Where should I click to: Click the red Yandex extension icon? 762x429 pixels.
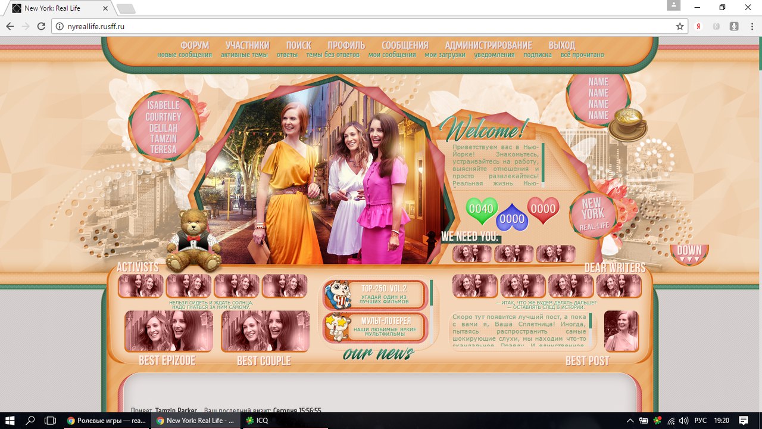pyautogui.click(x=698, y=26)
